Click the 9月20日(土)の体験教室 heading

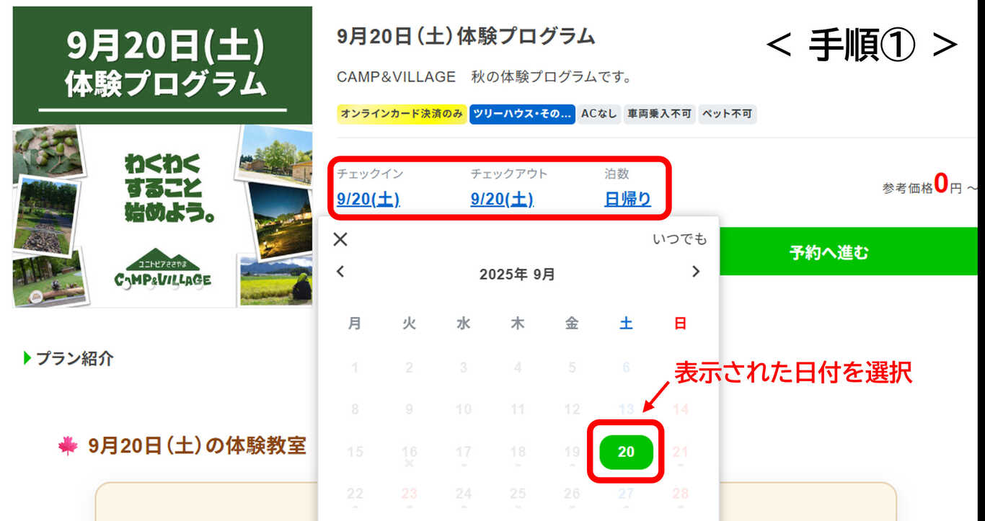tap(197, 446)
